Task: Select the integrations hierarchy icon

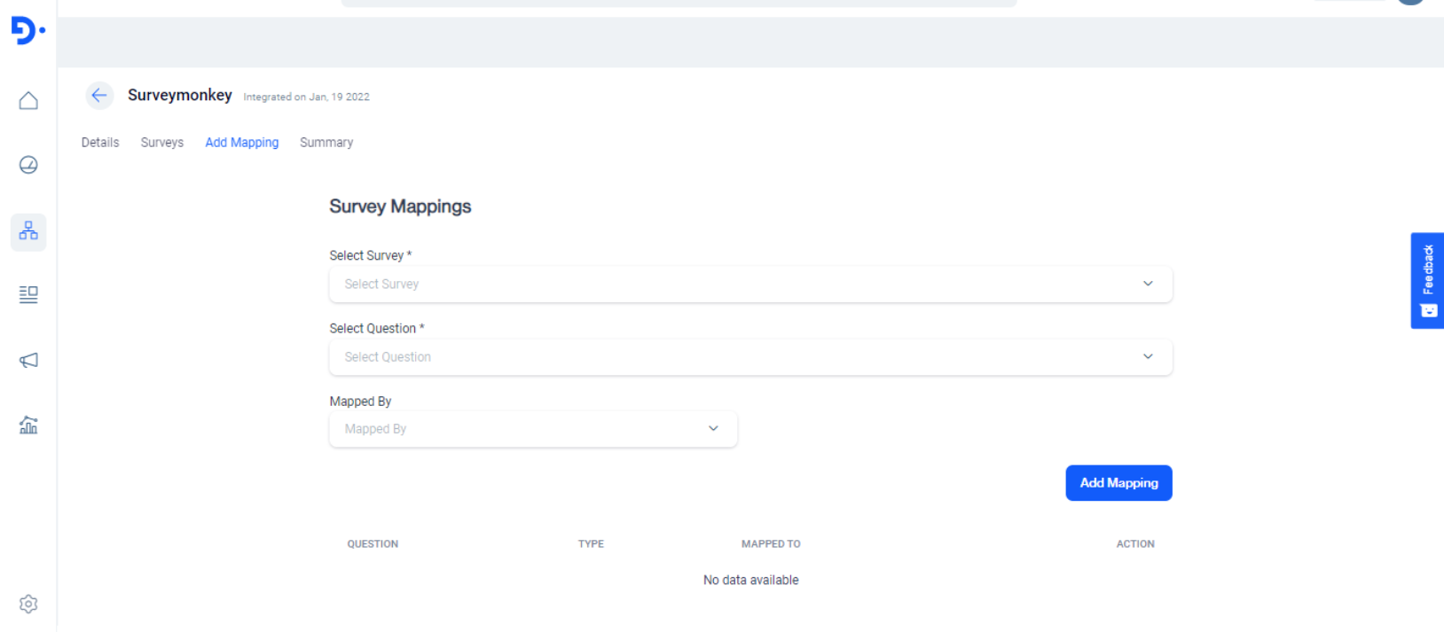Action: click(28, 232)
